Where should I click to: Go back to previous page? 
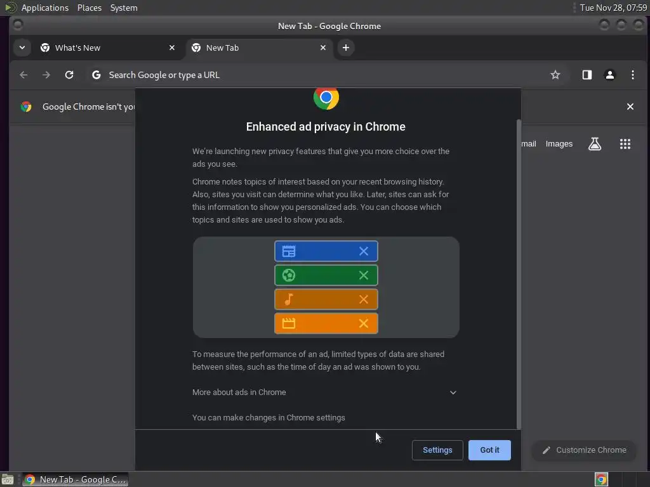23,75
